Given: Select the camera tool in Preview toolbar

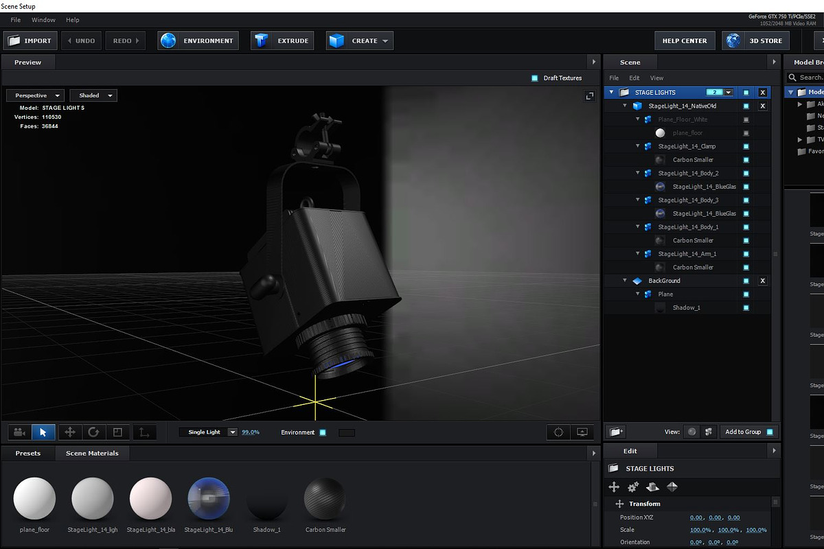Looking at the screenshot, I should click(x=19, y=432).
